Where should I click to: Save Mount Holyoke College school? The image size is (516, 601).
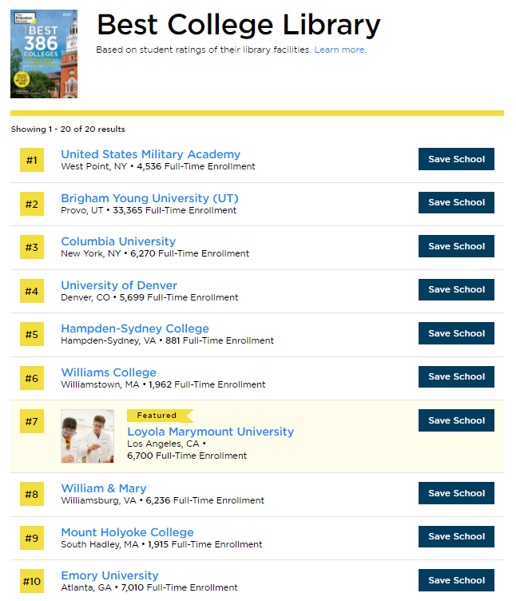[456, 536]
